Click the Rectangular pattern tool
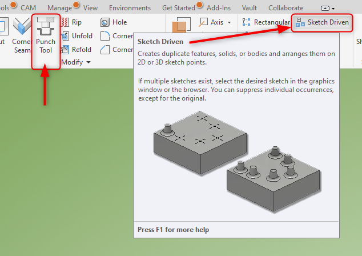Image resolution: width=362 pixels, height=256 pixels. click(266, 22)
